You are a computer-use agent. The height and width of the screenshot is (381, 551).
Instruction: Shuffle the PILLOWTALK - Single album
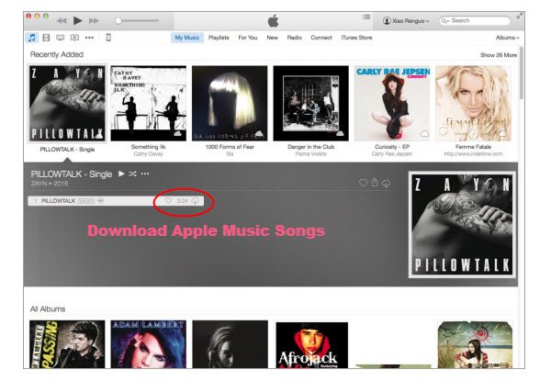[132, 174]
